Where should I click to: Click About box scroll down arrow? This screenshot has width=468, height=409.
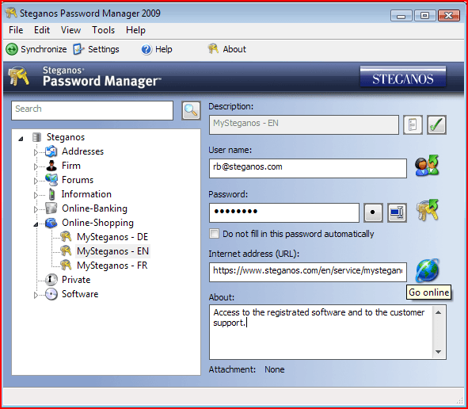point(438,352)
